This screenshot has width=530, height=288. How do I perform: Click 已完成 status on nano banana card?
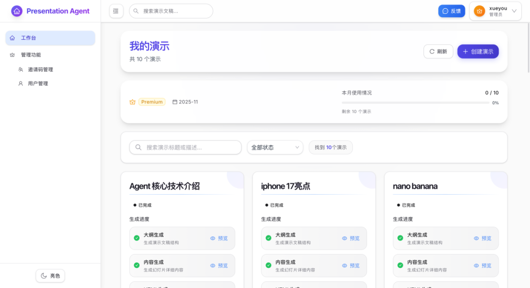point(406,205)
